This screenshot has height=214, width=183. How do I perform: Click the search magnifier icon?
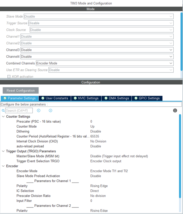(3, 111)
